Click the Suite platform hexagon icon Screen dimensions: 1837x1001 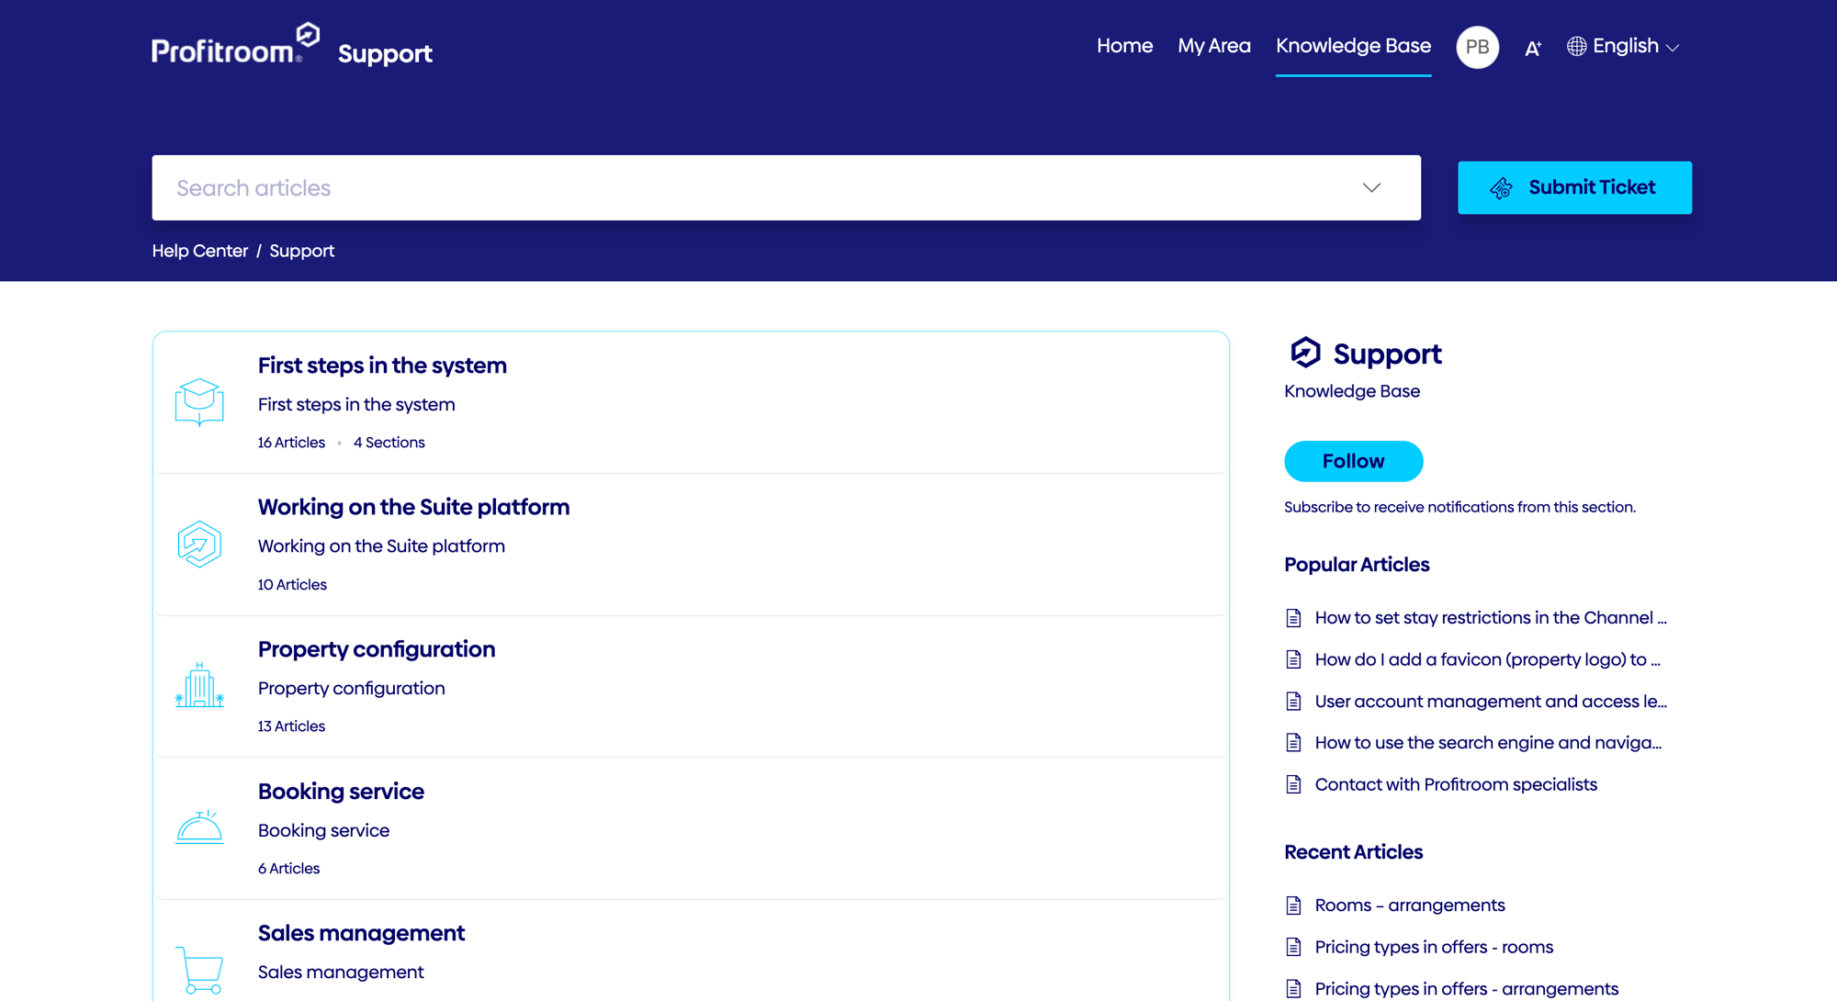click(x=199, y=545)
